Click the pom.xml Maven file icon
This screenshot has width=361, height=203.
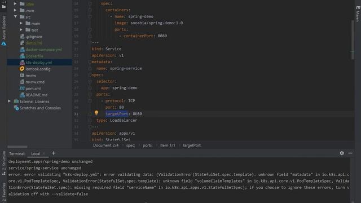point(22,88)
